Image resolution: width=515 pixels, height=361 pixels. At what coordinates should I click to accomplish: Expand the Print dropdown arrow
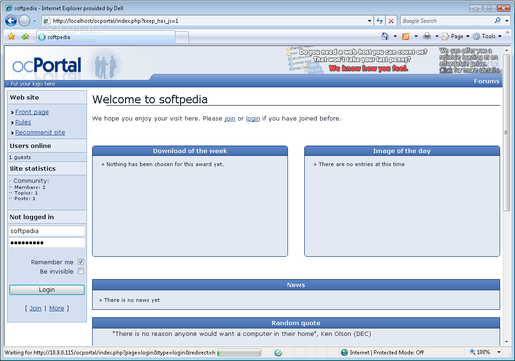pos(437,36)
